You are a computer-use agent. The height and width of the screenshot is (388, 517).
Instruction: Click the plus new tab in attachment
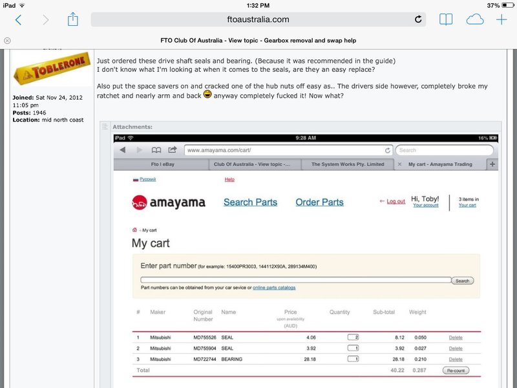[492, 164]
